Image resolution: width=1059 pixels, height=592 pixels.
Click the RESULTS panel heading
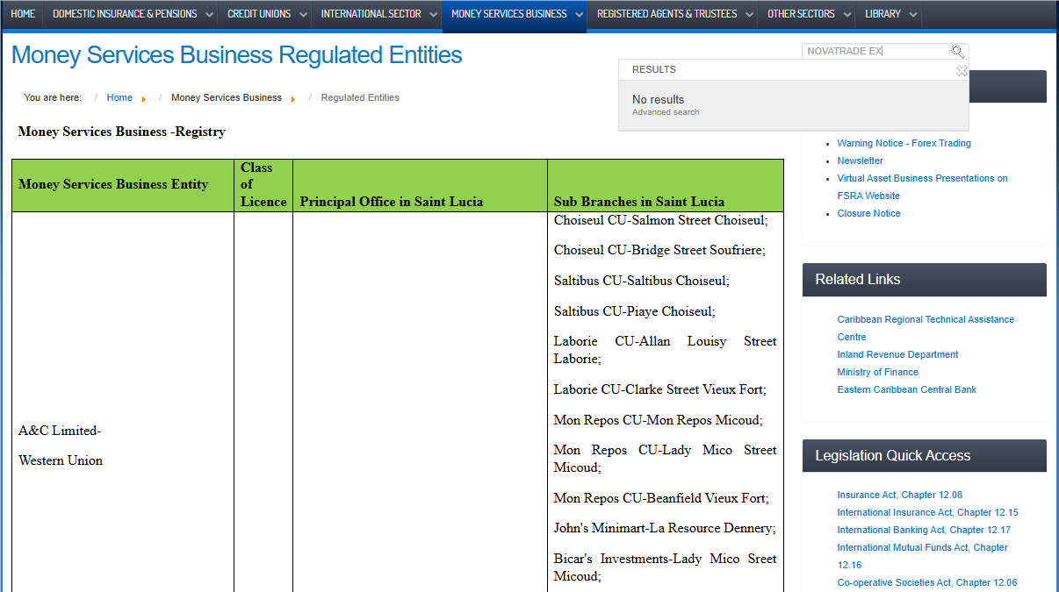coord(653,69)
